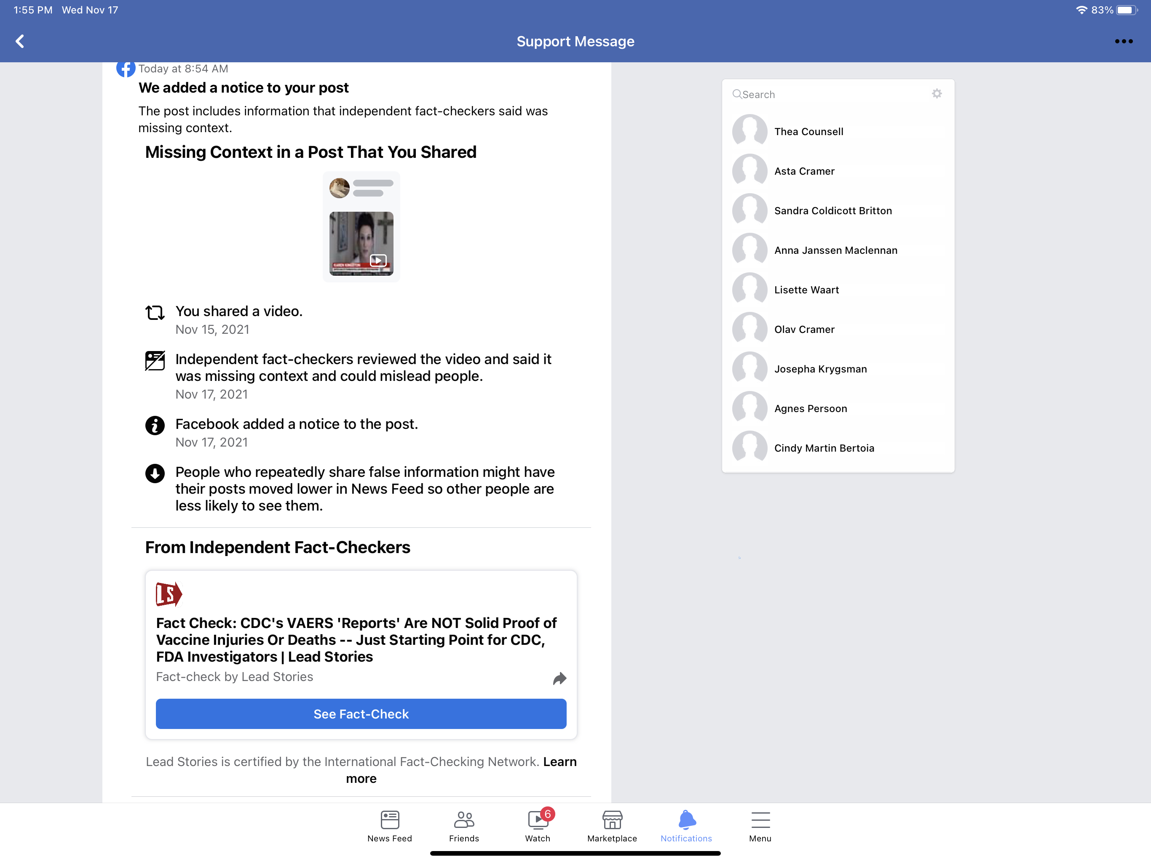The image size is (1151, 862).
Task: Open Anna Janssen Maclennan's avatar
Action: coord(749,250)
